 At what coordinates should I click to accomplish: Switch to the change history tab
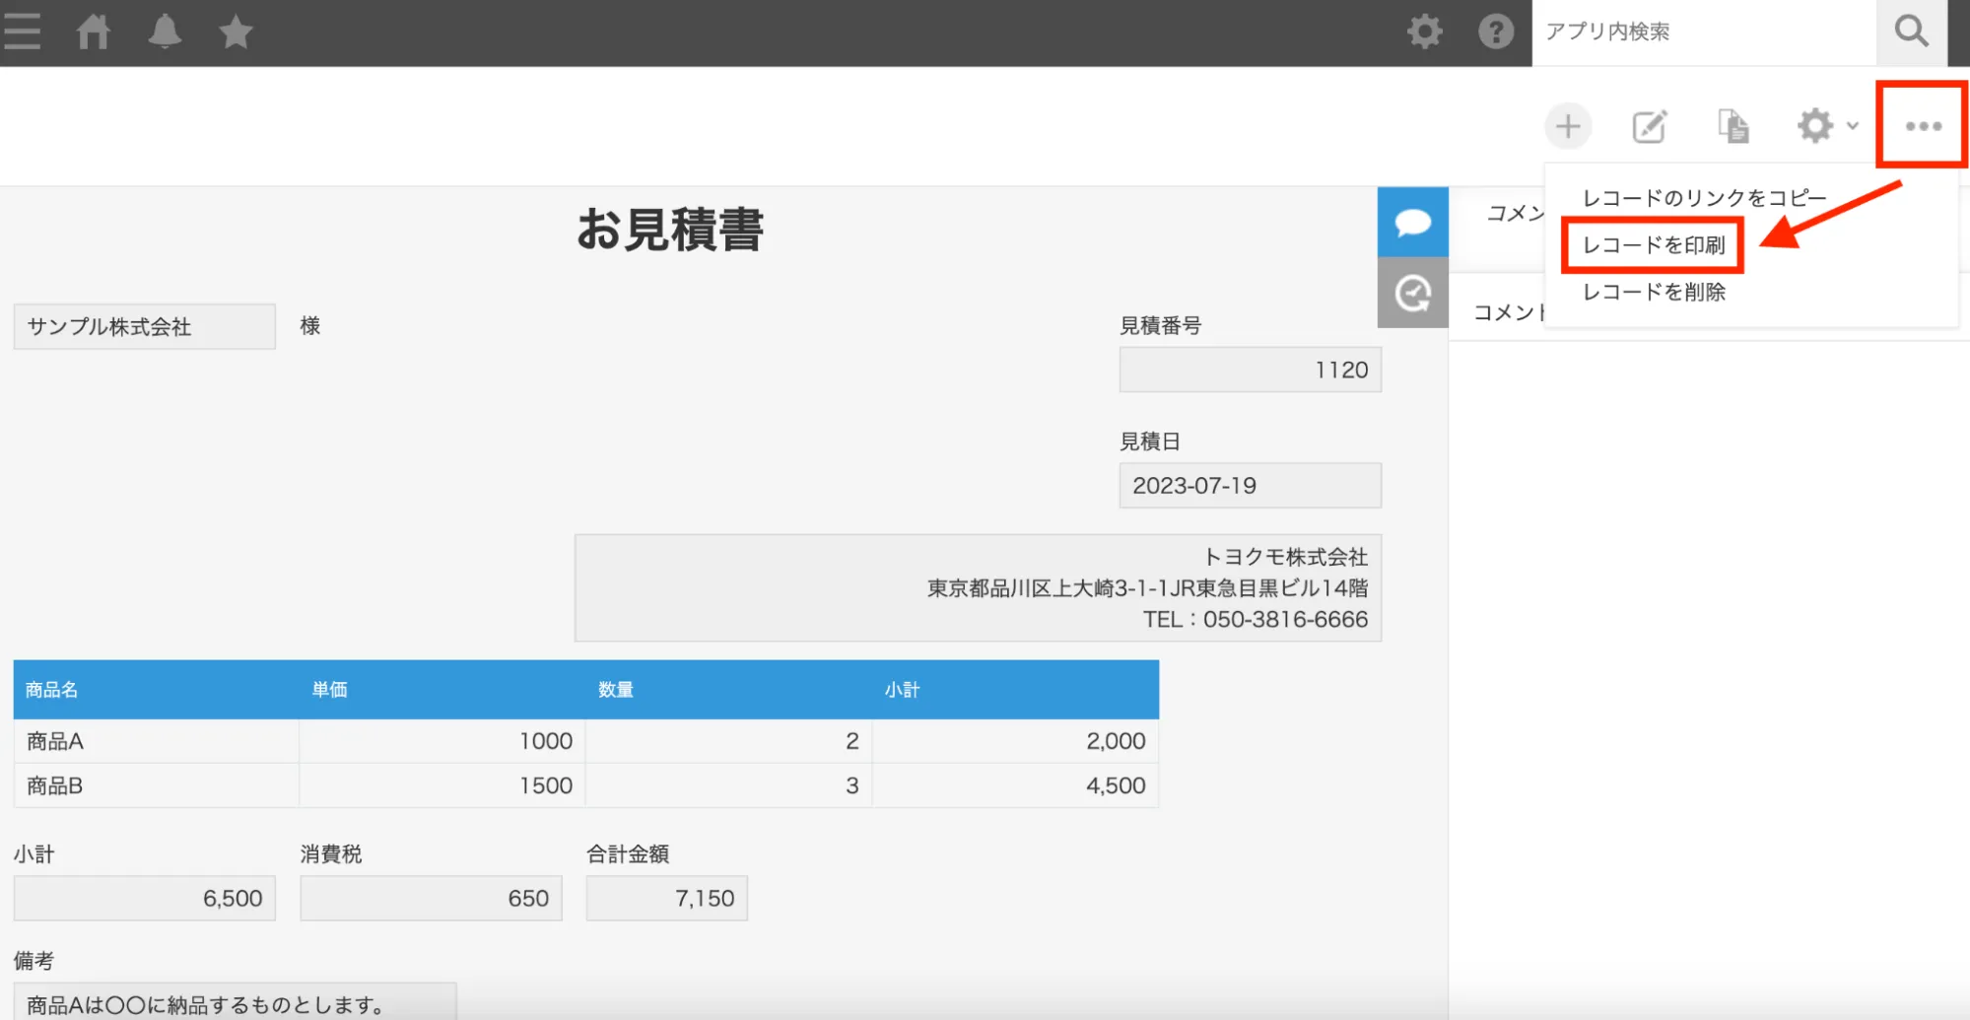coord(1412,293)
